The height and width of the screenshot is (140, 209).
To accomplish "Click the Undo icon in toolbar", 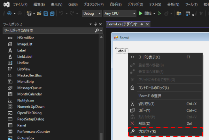I will coord(61,14).
